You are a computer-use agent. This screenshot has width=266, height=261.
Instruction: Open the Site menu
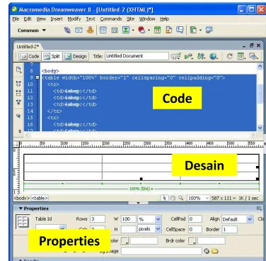130,19
